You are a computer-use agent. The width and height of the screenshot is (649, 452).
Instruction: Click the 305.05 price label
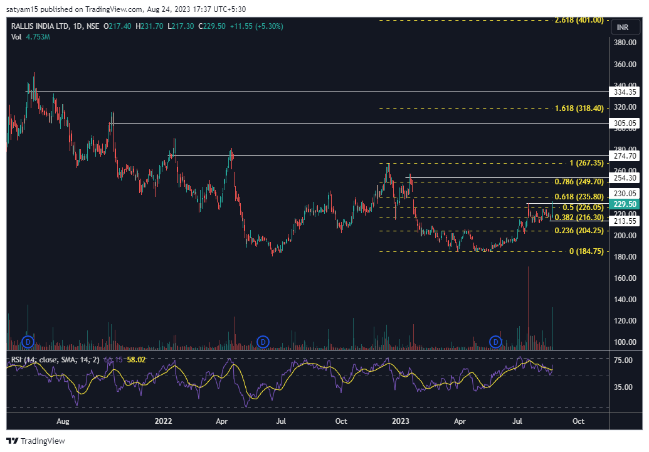pyautogui.click(x=625, y=124)
